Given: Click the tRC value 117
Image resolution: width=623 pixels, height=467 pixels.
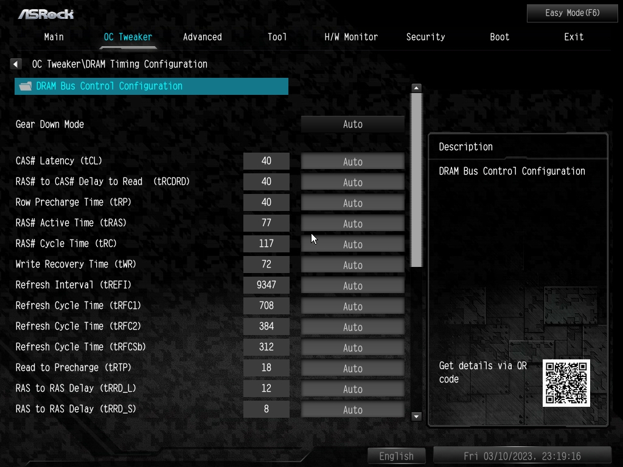Looking at the screenshot, I should 266,243.
